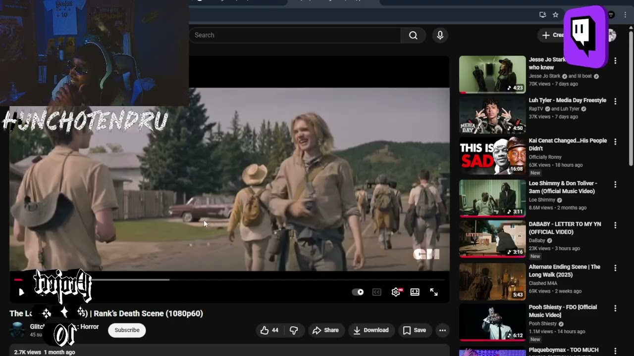634x356 pixels.
Task: Open options menu for Alternate Ending Scene
Action: pyautogui.click(x=615, y=267)
